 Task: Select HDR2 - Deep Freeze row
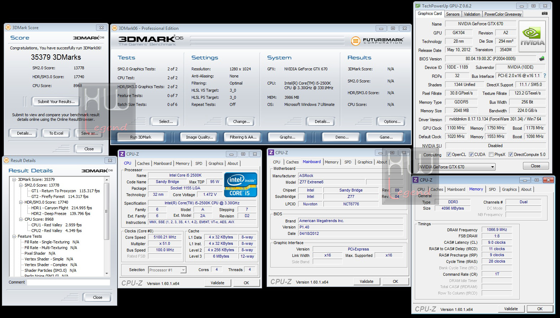pos(60,214)
